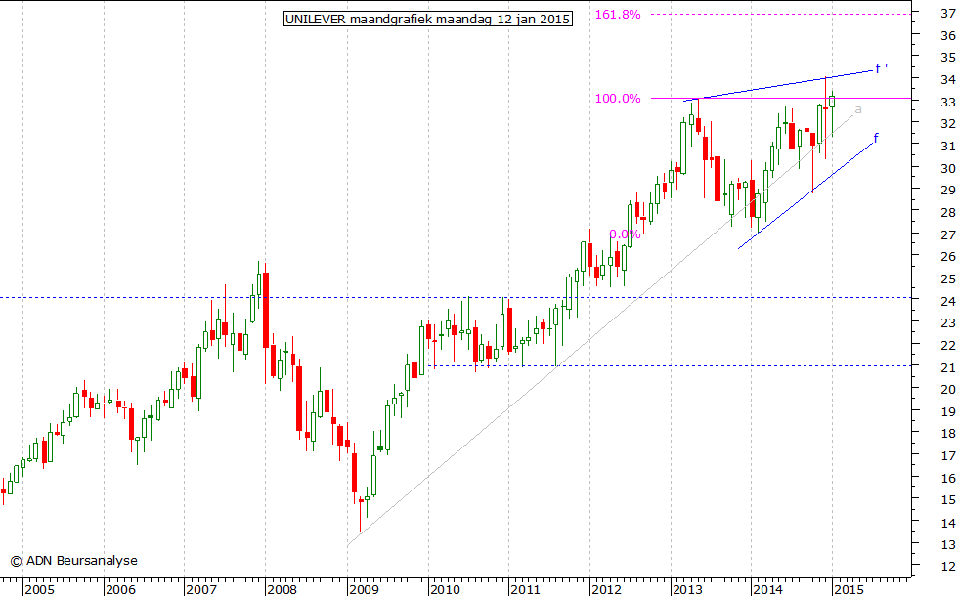Click the UNILEVER maandgrafiek chart title
The image size is (958, 596).
click(x=428, y=19)
